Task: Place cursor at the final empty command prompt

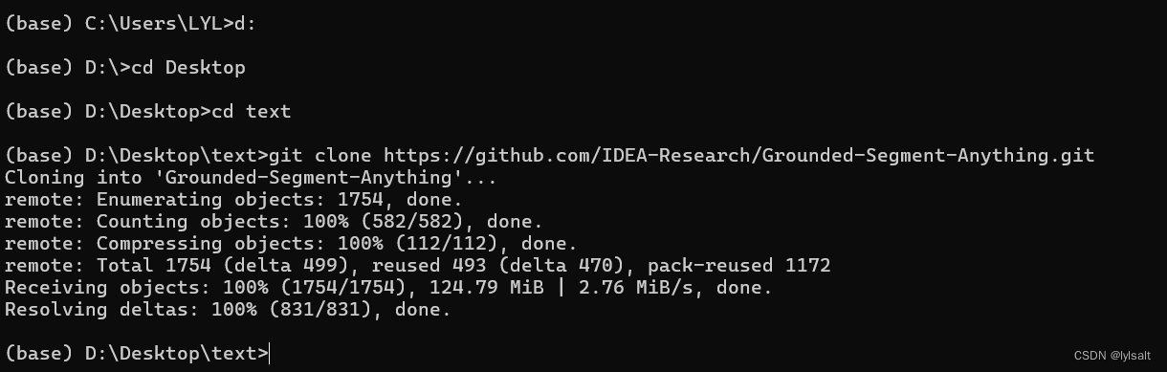Action: (x=271, y=354)
